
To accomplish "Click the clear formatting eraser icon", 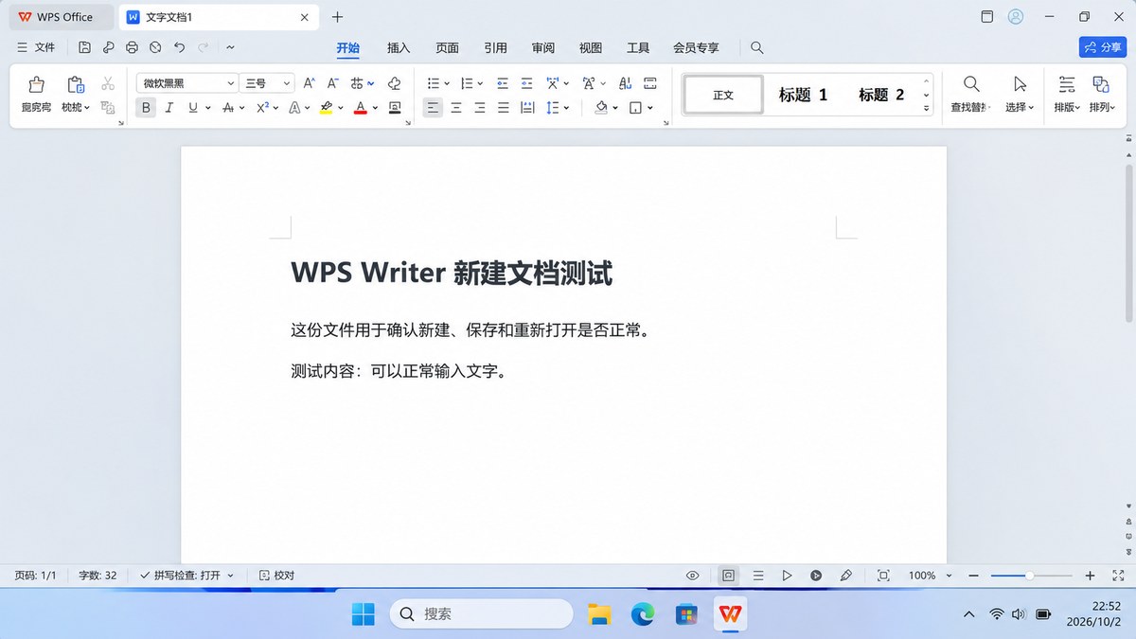I will pyautogui.click(x=395, y=83).
